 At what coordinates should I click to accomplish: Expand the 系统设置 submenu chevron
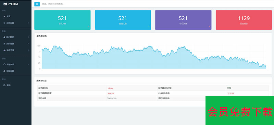click(28, 23)
